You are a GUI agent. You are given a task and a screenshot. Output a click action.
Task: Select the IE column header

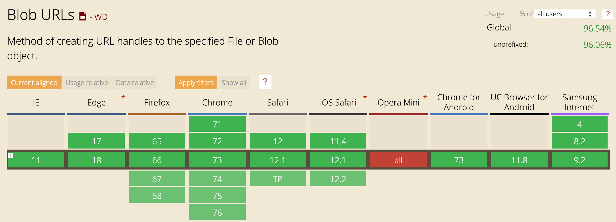tap(36, 102)
